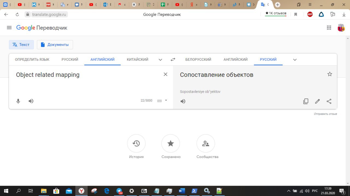Select Английский as target language
Viewport: 350px width, 196px height.
235,59
